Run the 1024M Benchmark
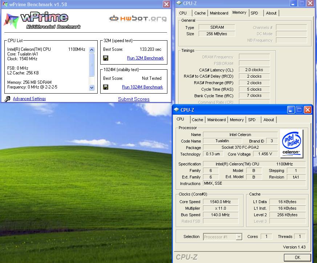317x263 pixels. coord(143,87)
